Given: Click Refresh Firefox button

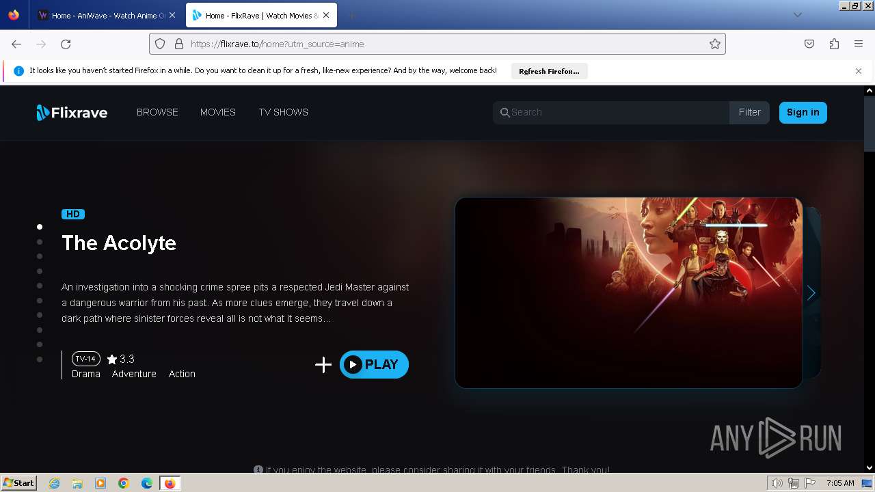Looking at the screenshot, I should coord(549,71).
